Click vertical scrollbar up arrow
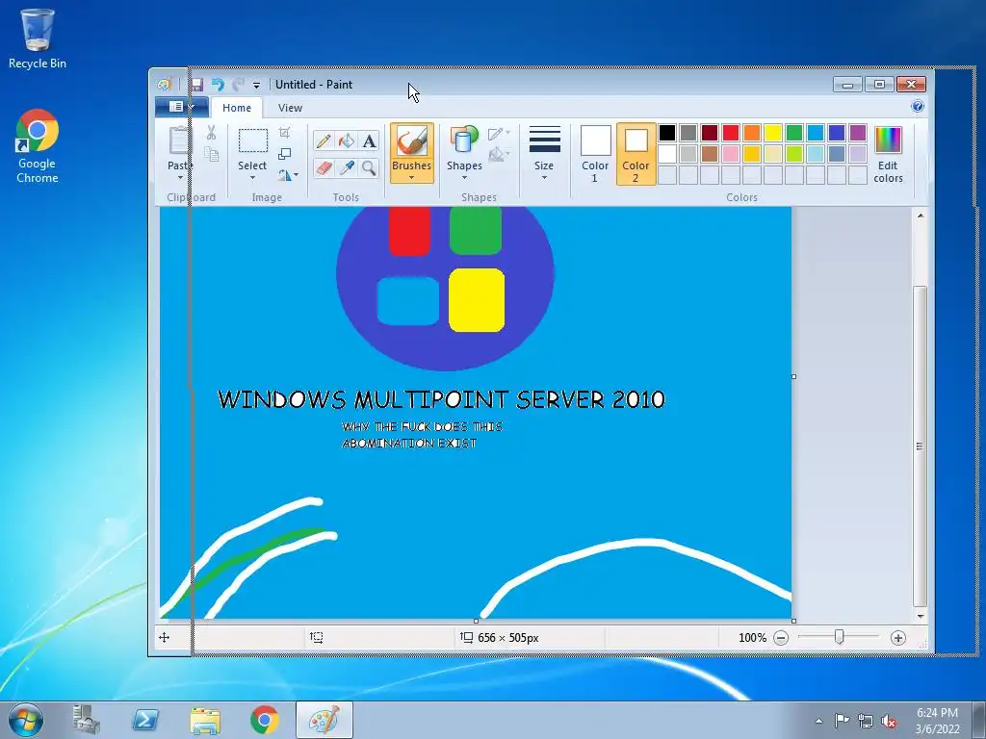 (921, 216)
